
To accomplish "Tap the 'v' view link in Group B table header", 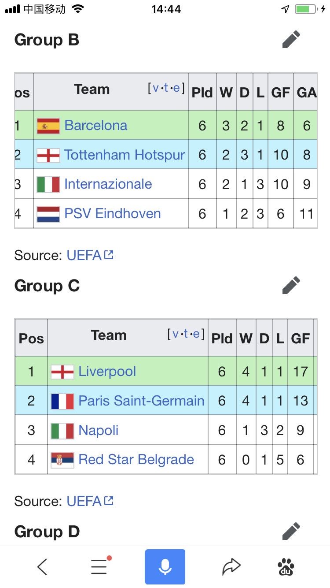I will click(156, 88).
